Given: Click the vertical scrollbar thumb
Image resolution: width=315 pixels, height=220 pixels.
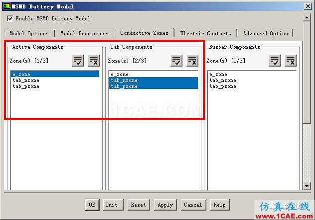Looking at the screenshot, I should click(x=307, y=73).
